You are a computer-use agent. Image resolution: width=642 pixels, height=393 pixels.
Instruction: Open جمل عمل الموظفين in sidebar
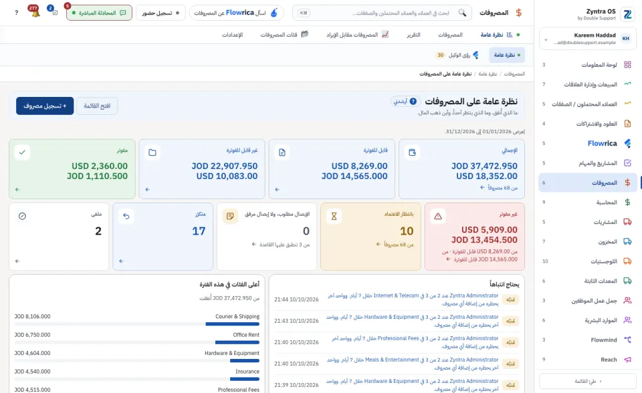(588, 301)
